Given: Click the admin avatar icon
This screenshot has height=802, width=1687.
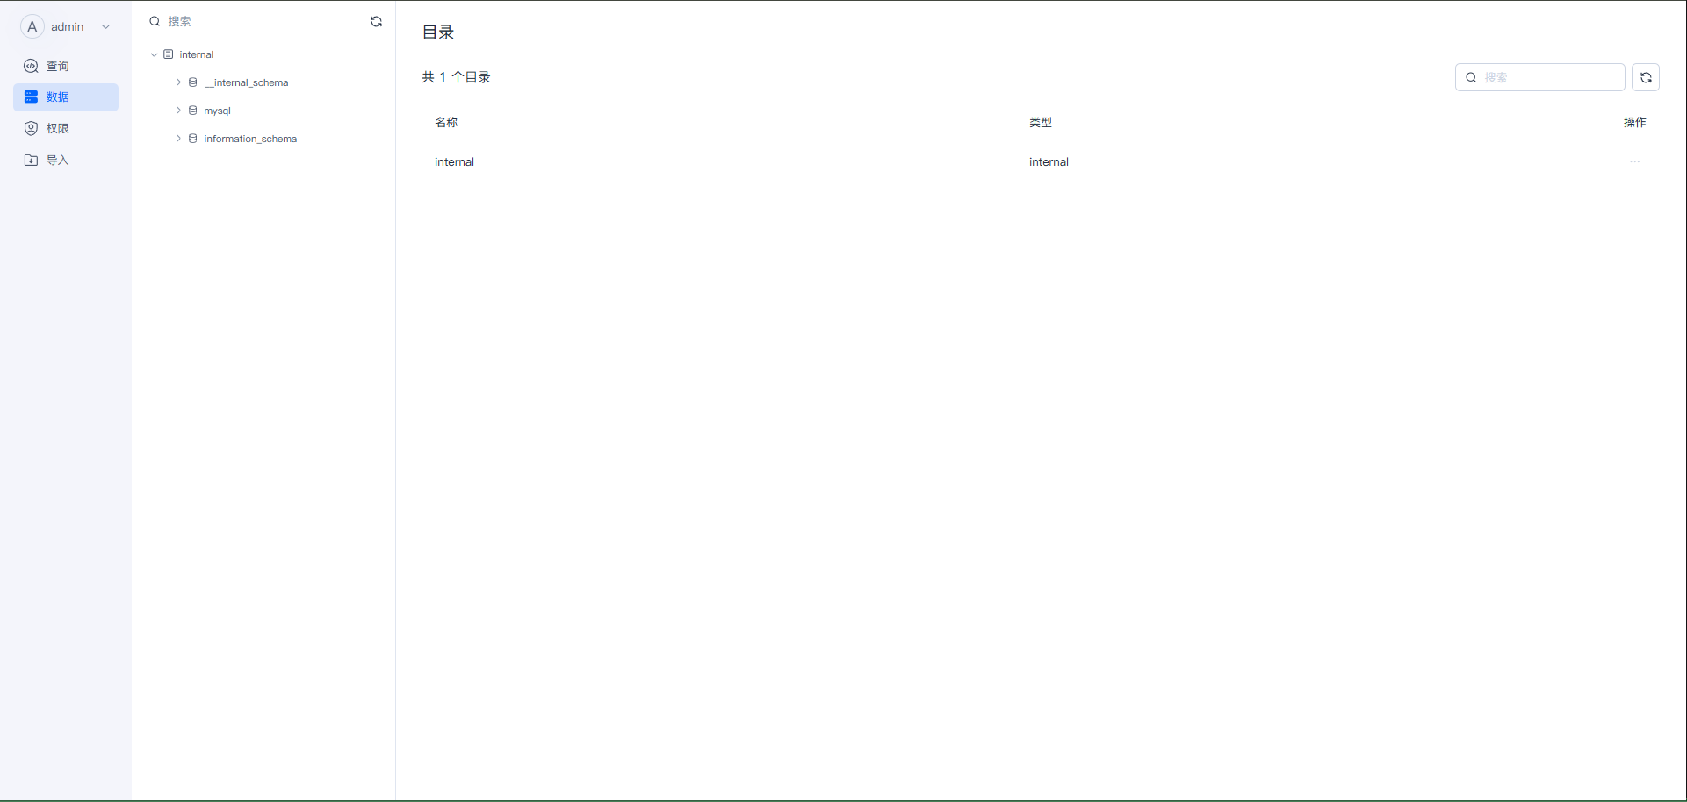Looking at the screenshot, I should tap(32, 27).
